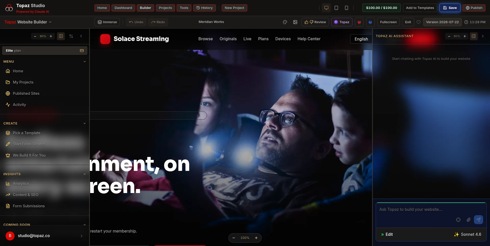Screen dimensions: 490x246
Task: Click Add to Templates
Action: (420, 8)
